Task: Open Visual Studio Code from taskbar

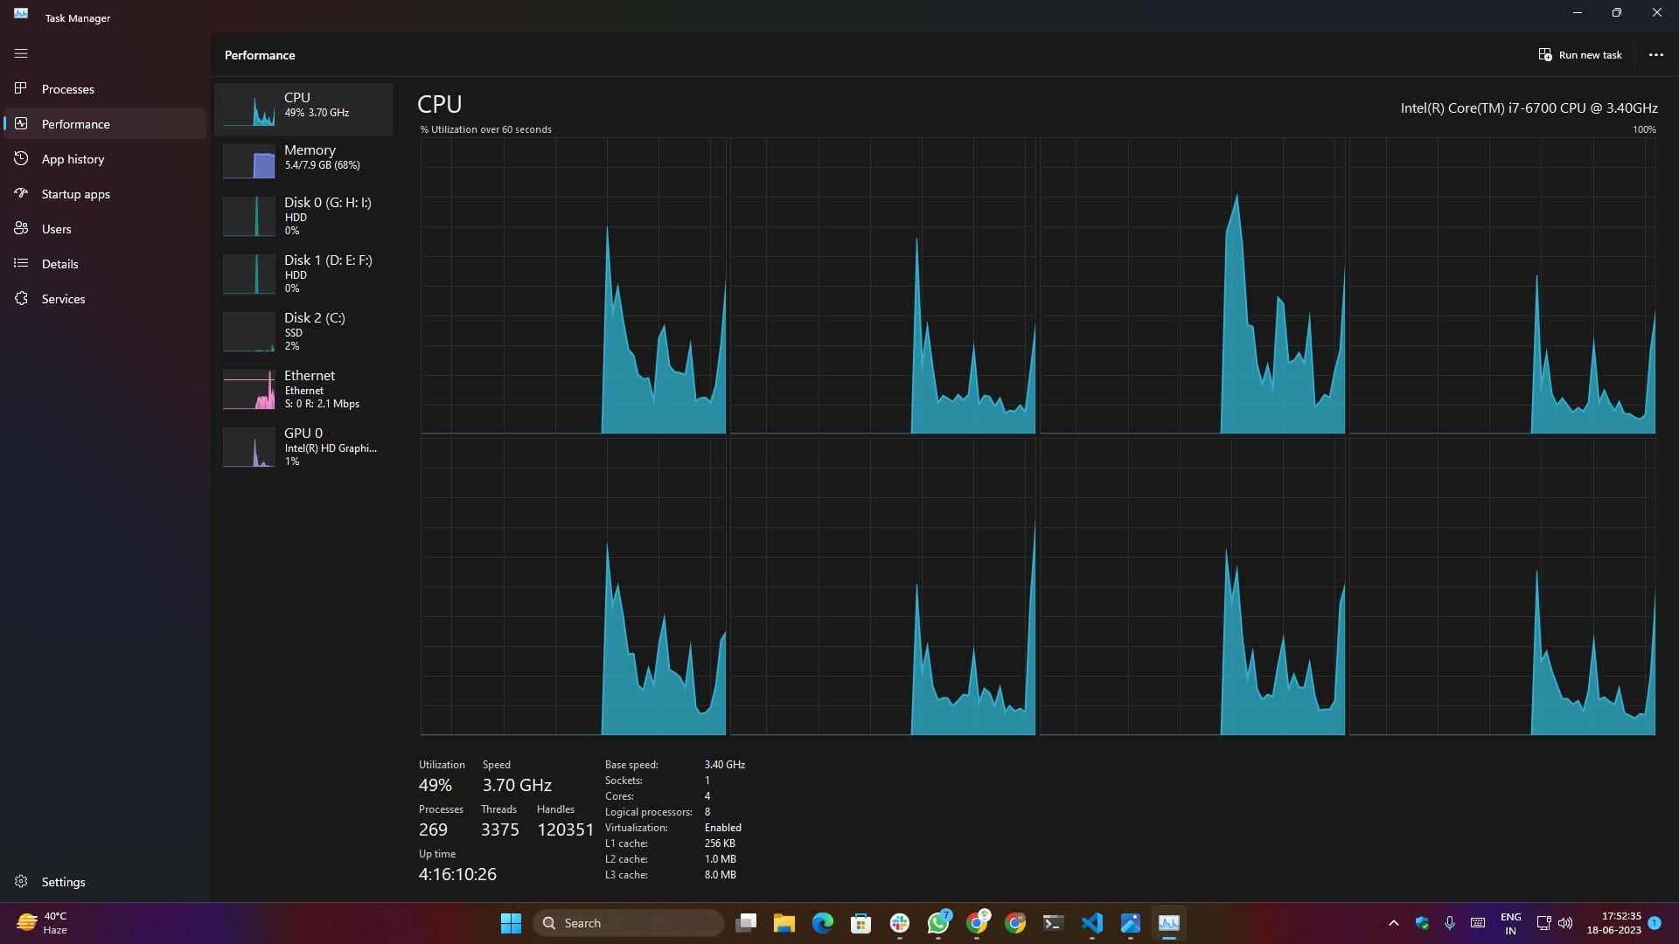Action: point(1092,923)
